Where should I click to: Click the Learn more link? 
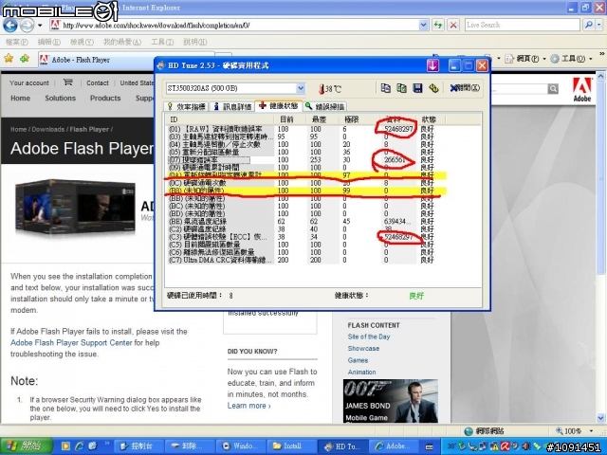pos(248,406)
